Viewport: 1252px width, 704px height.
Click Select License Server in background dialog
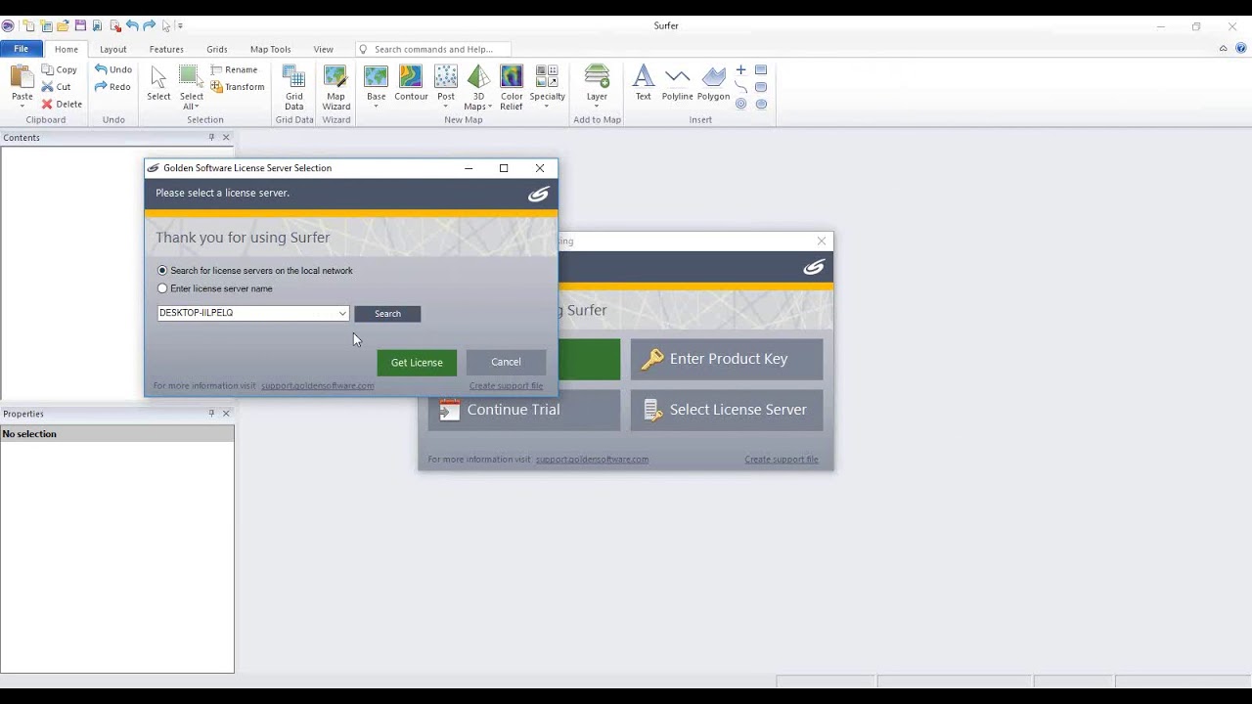727,410
